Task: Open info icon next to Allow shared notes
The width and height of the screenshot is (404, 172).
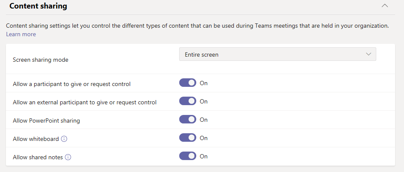Action: (68, 157)
